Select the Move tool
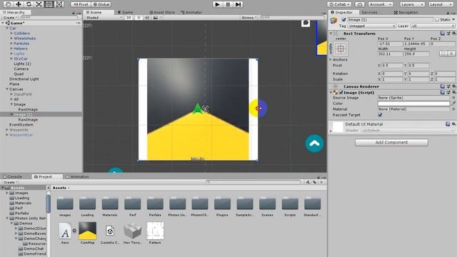Screen dimensions: 457x257 19,4
